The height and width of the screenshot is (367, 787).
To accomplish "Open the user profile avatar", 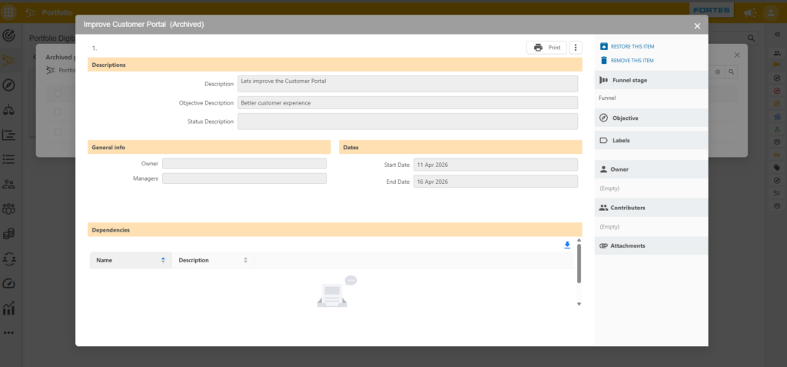I will [770, 12].
